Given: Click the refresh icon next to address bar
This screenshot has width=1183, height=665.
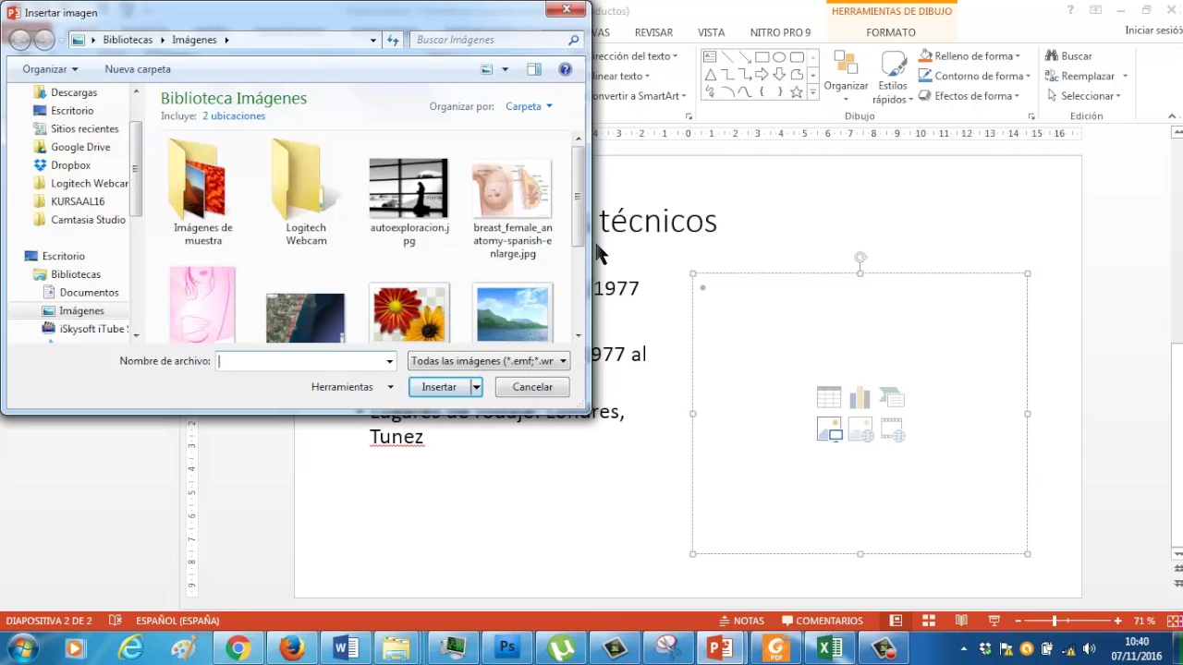Looking at the screenshot, I should (x=393, y=40).
